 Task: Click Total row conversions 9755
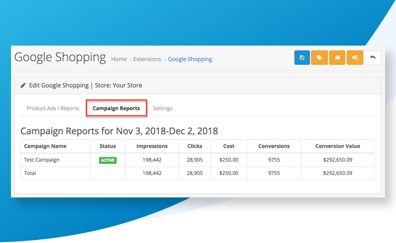click(274, 173)
